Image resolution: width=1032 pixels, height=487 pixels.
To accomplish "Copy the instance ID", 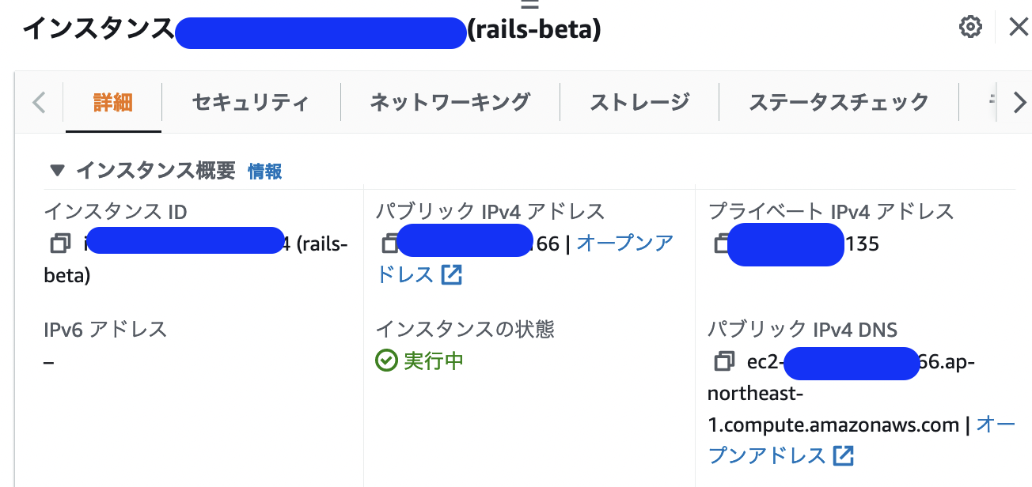I will point(59,243).
